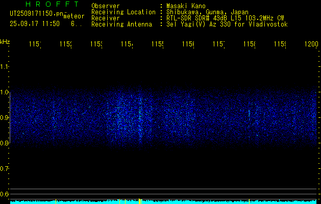Select the 3el Yagi antenna description
Image resolution: width=321 pixels, height=204 pixels.
[227, 24]
